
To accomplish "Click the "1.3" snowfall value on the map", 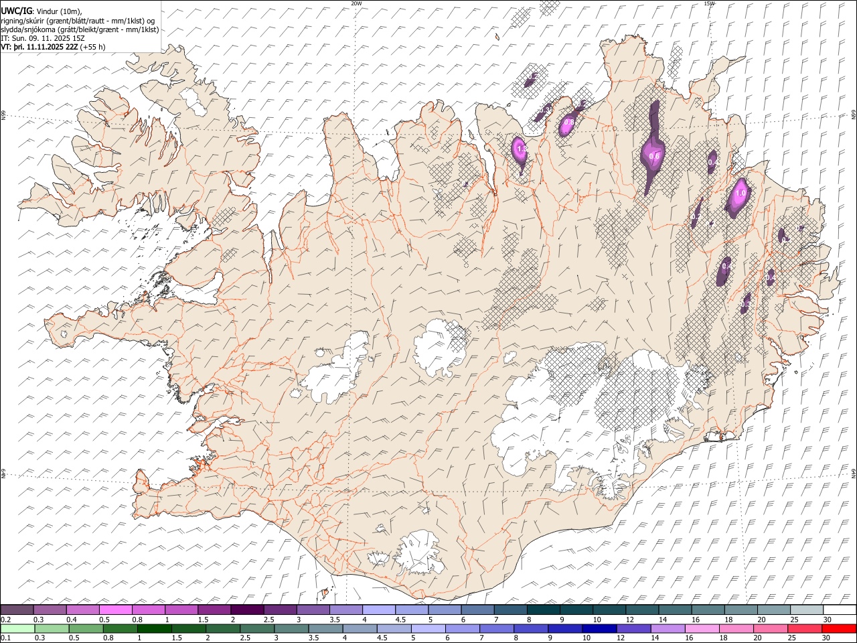I will (521, 150).
